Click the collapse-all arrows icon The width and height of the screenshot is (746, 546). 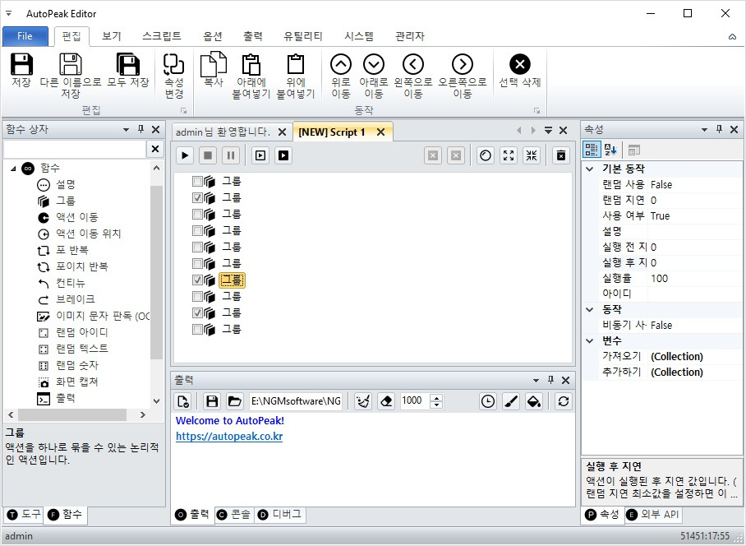click(x=532, y=155)
